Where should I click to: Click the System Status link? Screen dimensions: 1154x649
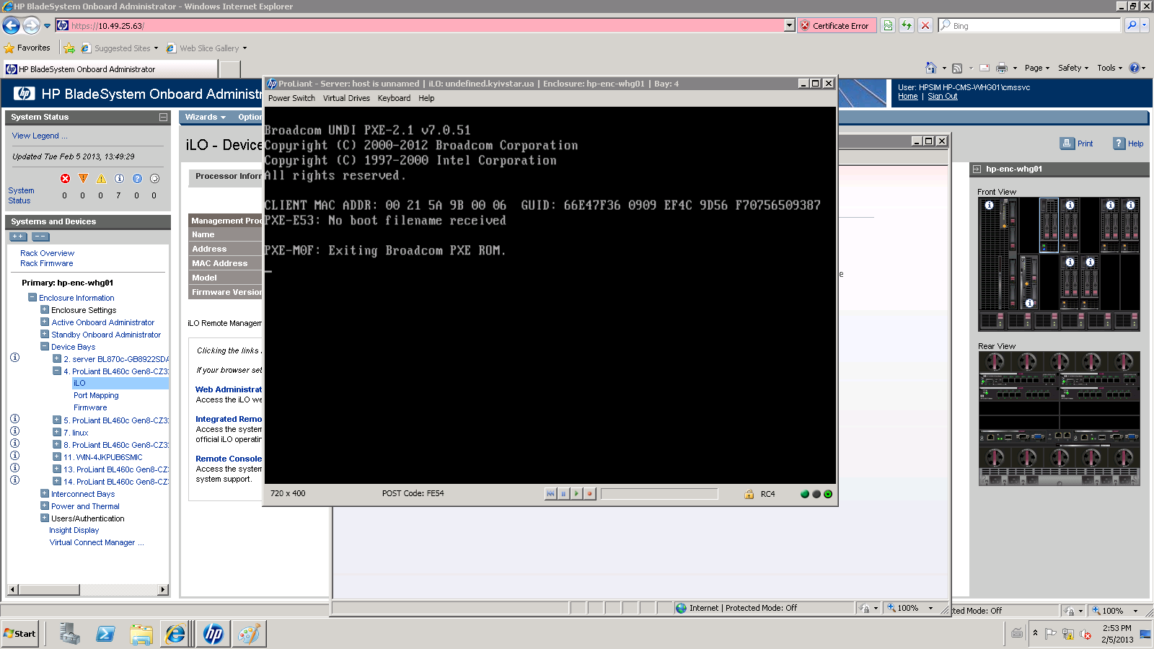pyautogui.click(x=21, y=195)
